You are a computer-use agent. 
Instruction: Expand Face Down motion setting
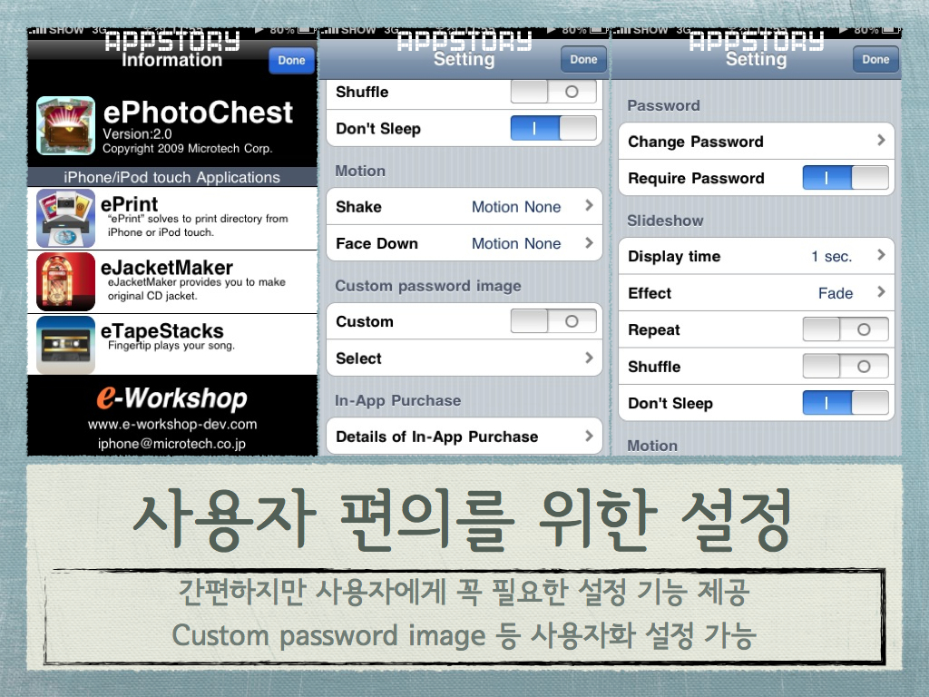pyautogui.click(x=589, y=243)
